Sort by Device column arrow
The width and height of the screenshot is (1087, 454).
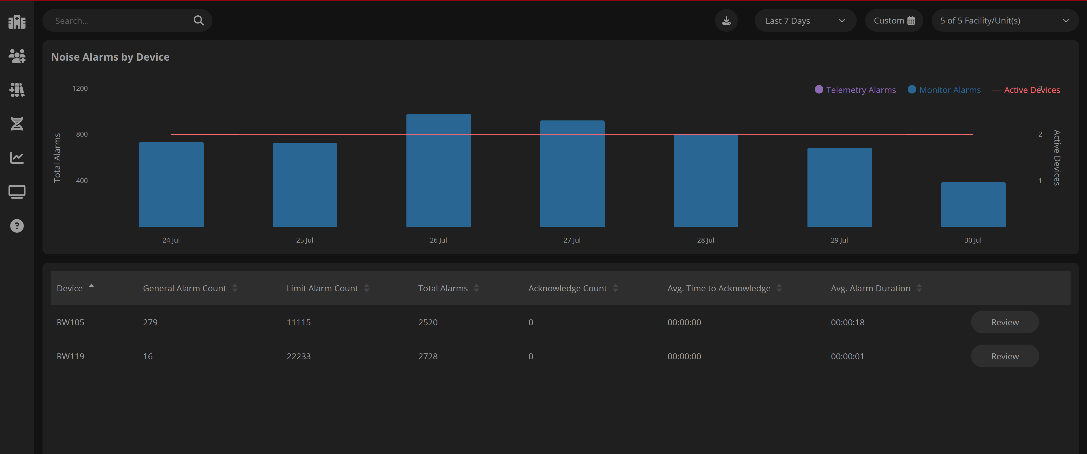[x=91, y=286]
